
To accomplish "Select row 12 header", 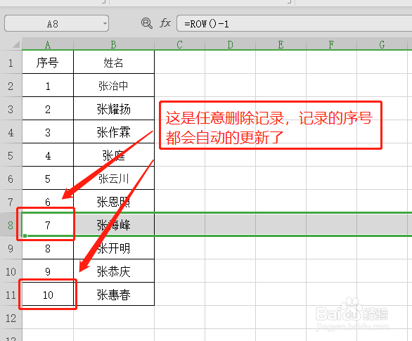I will tap(11, 318).
